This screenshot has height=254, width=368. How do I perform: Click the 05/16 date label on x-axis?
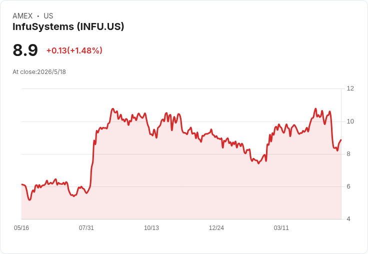21,227
